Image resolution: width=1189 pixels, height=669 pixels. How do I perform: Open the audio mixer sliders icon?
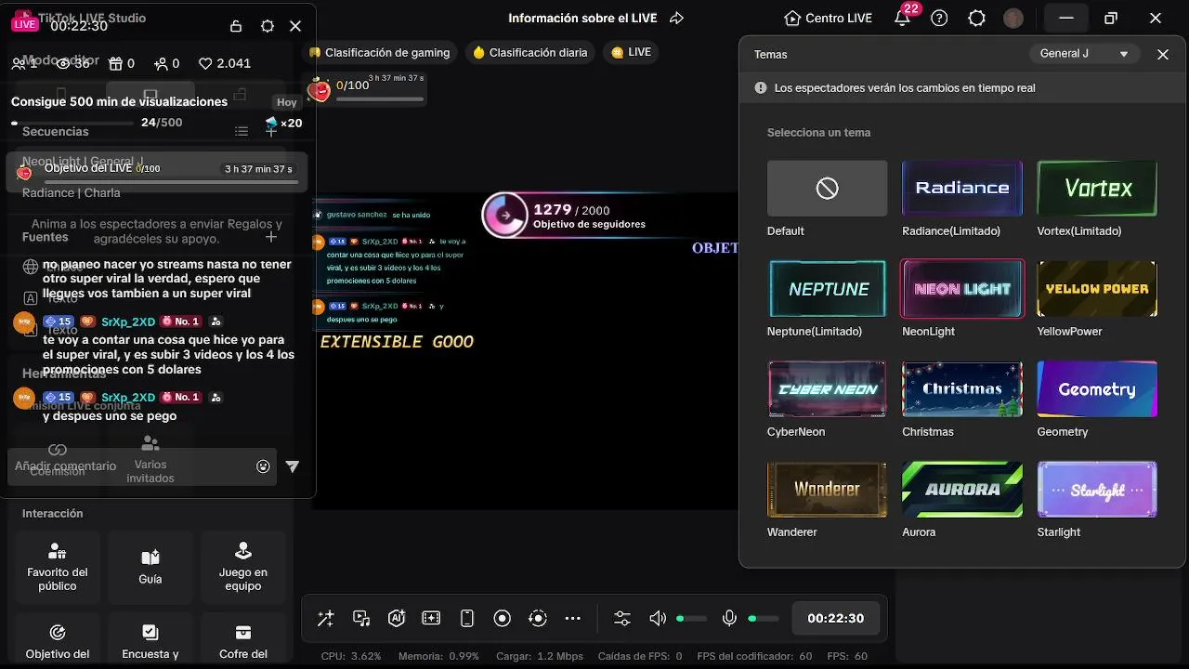tap(622, 618)
